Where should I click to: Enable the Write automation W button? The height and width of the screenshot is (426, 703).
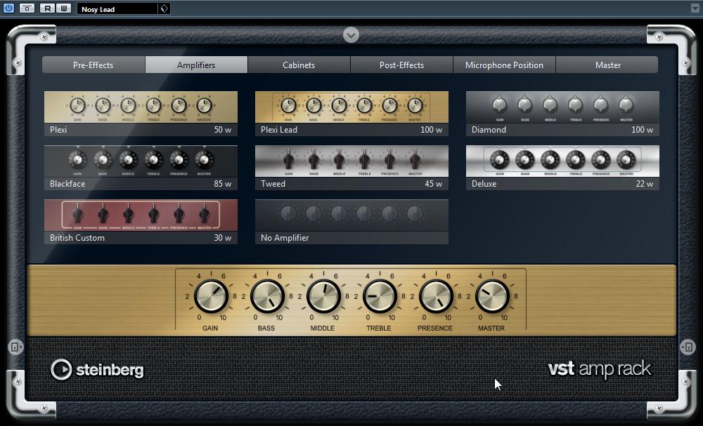64,8
